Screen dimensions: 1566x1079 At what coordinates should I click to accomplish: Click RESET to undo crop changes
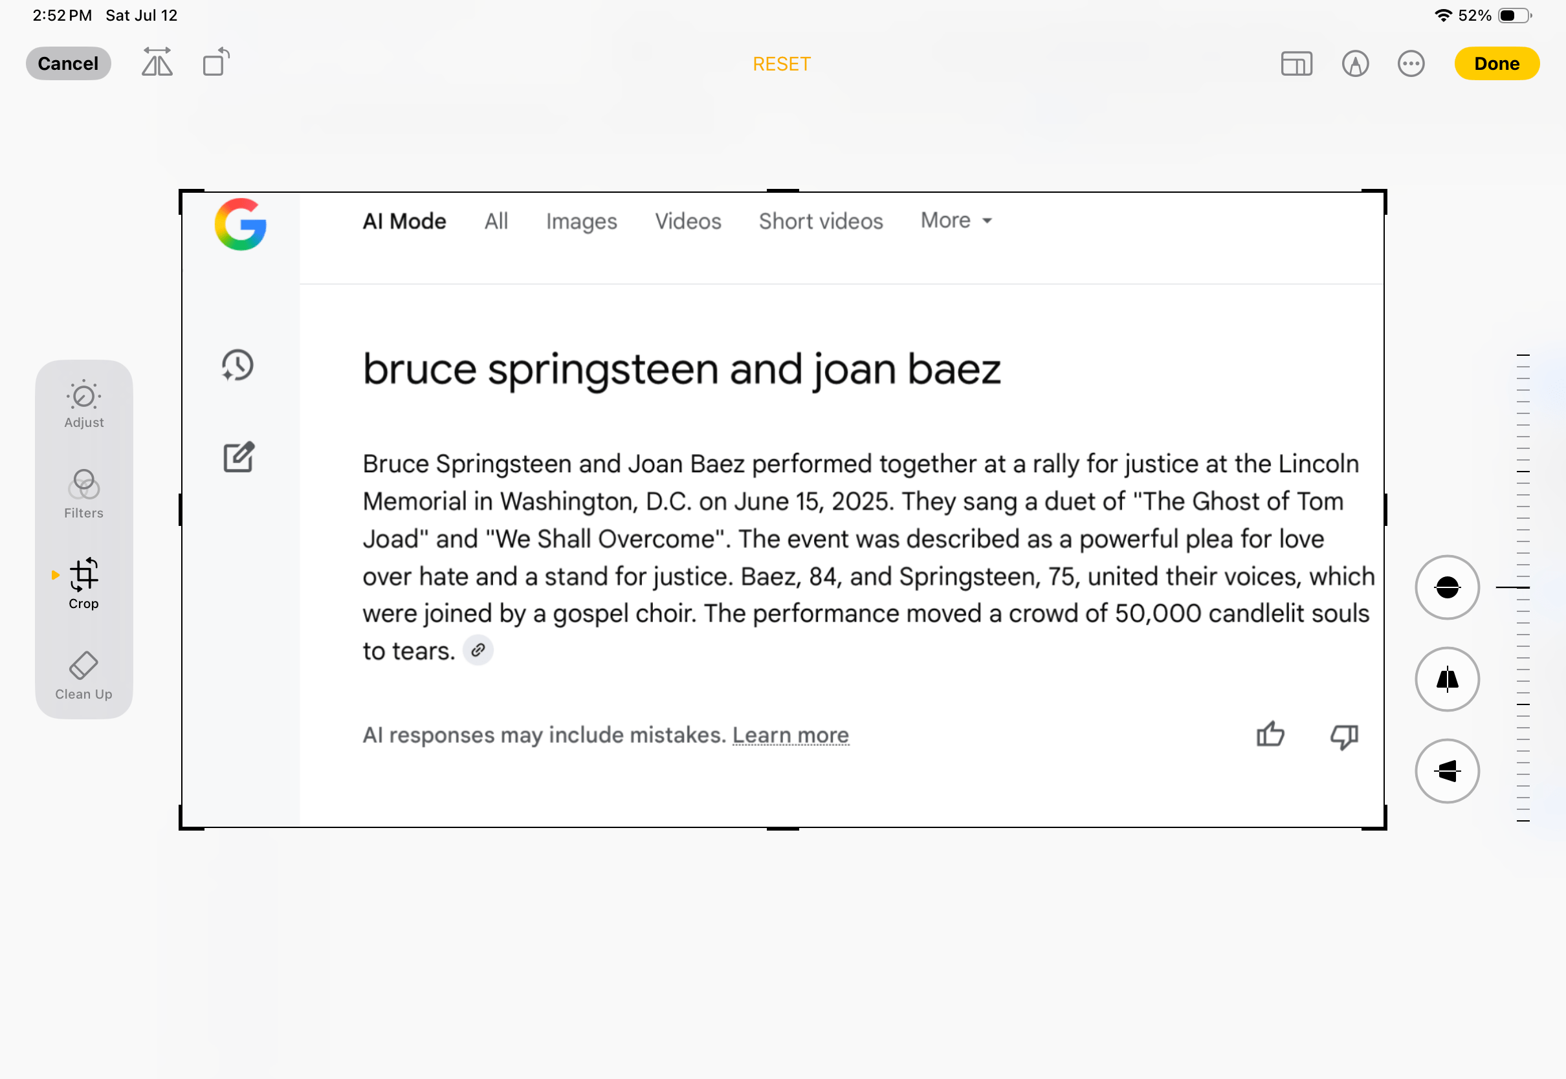[x=782, y=63]
